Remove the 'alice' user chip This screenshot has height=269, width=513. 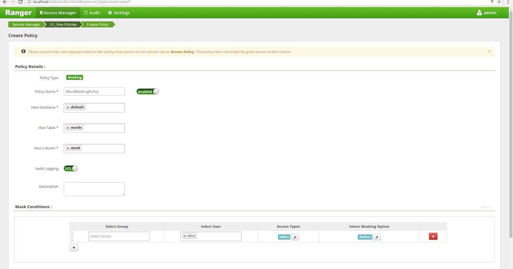coord(185,235)
